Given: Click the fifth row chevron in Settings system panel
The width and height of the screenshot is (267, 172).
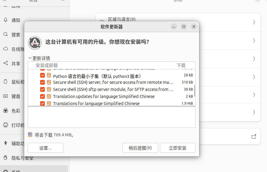Looking at the screenshot, I should pos(254,94).
